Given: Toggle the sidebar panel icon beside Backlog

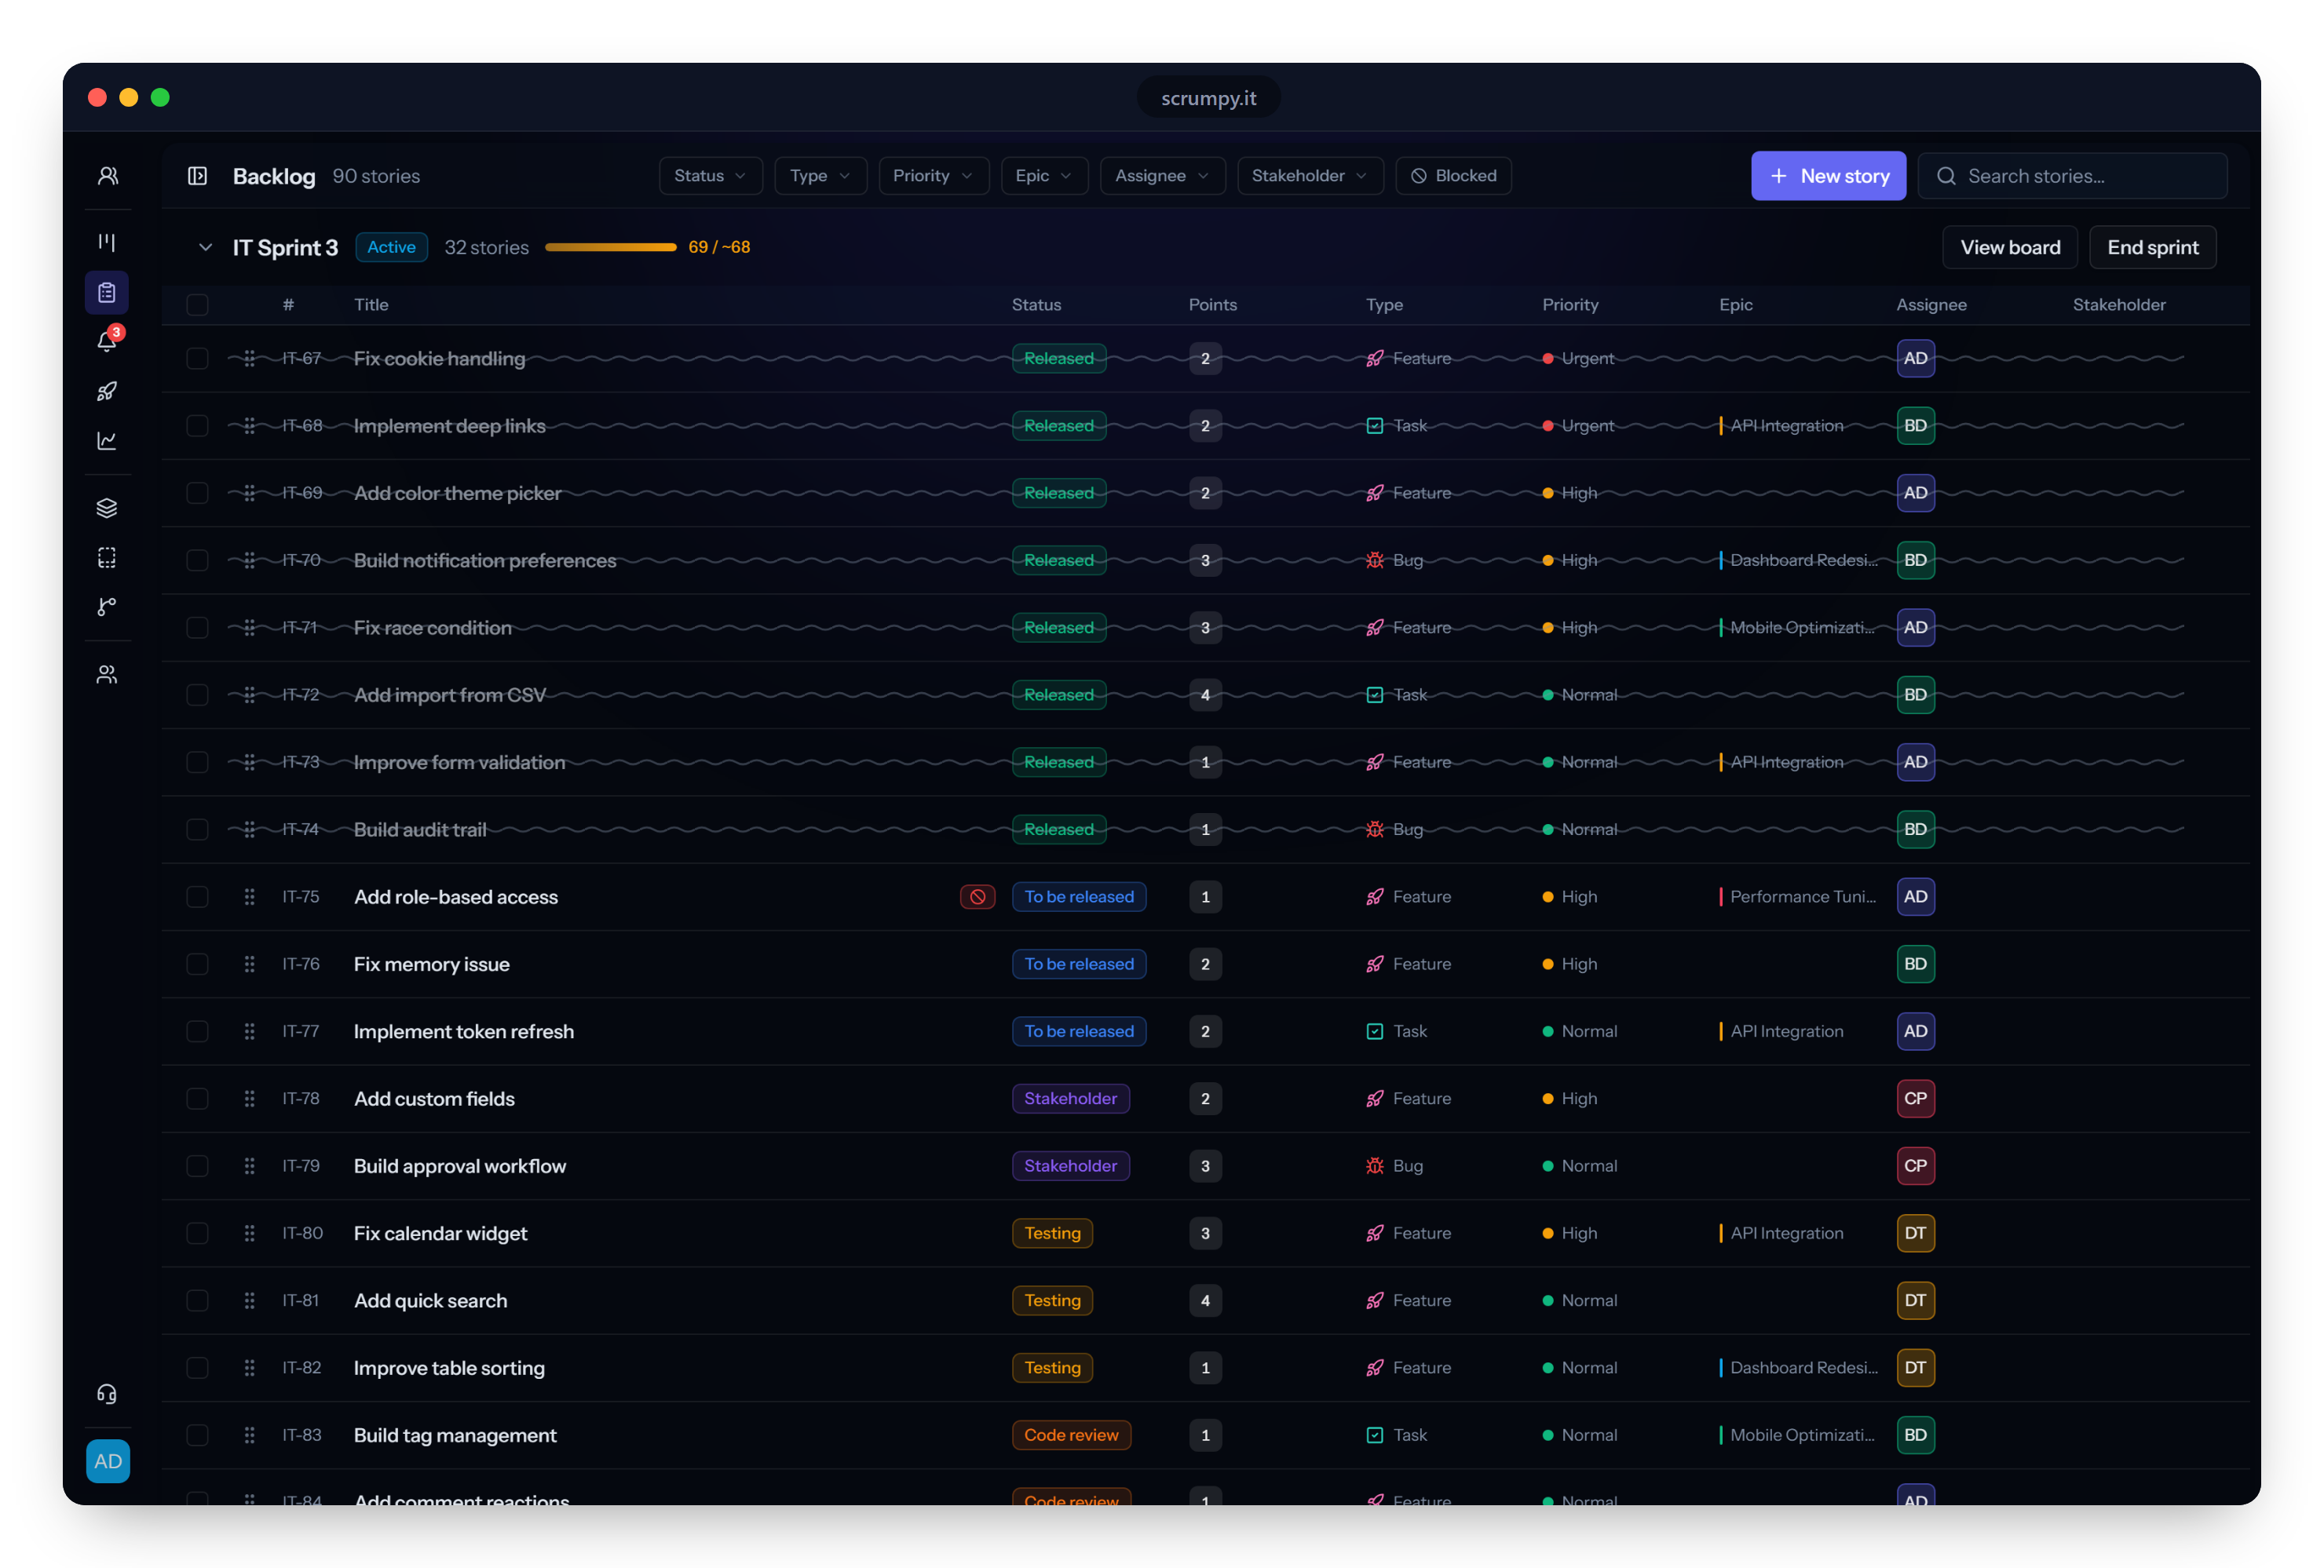Looking at the screenshot, I should click(x=197, y=176).
